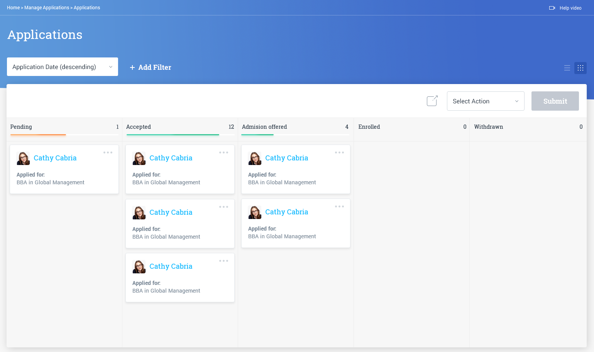
Task: Click Applied for label on second Admision offered card
Action: 262,229
